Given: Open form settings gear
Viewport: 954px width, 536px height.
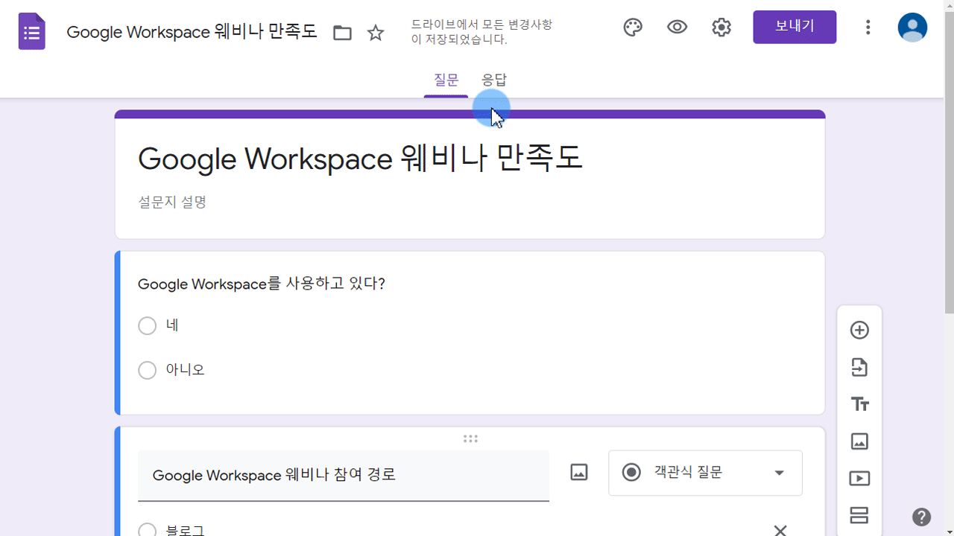Looking at the screenshot, I should pos(721,28).
